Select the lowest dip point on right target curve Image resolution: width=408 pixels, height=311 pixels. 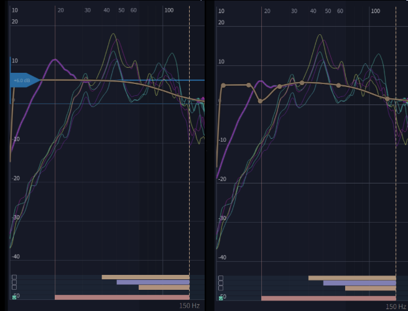260,101
